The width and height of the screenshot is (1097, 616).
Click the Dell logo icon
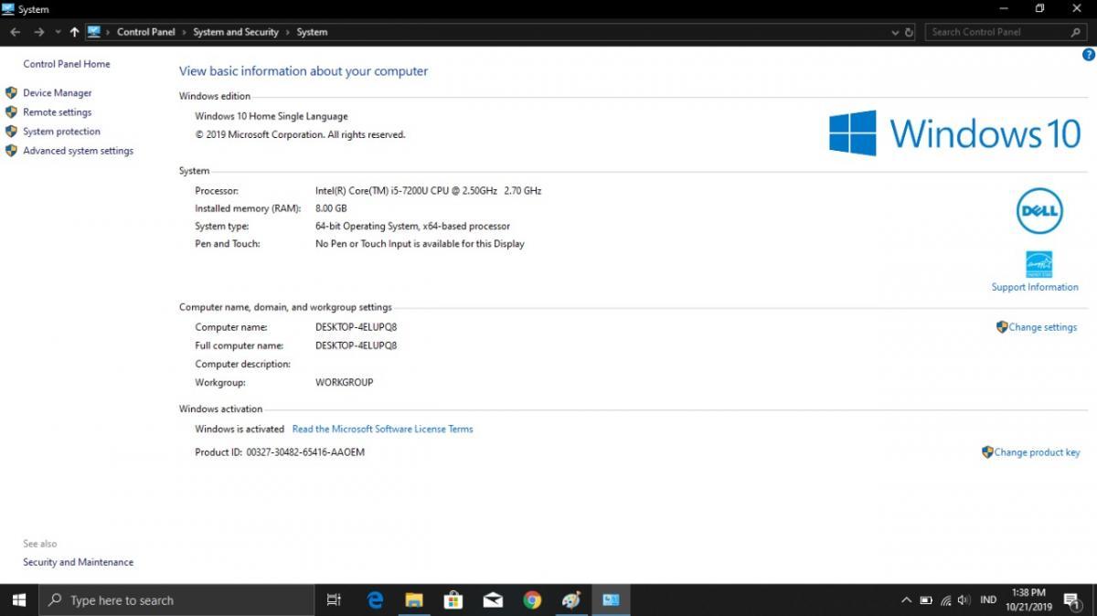point(1039,211)
